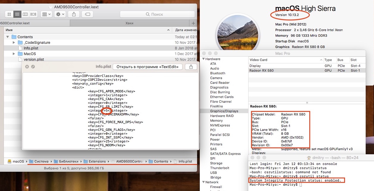Image resolution: width=374 pixels, height=191 pixels.
Task: Open the gear action menu in Finder toolbar
Action: [60, 14]
